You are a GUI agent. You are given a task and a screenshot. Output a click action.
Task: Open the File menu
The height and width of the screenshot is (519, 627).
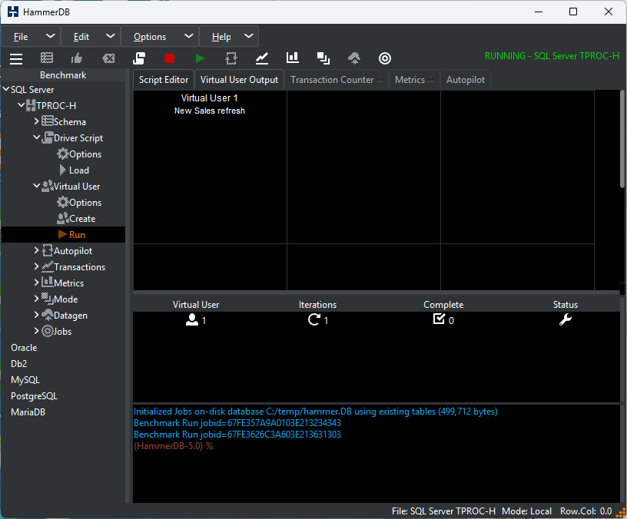coord(21,37)
